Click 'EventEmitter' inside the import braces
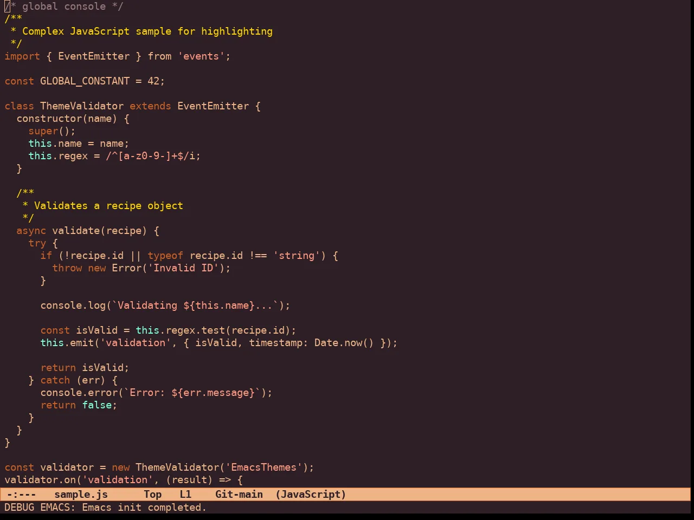 click(94, 56)
